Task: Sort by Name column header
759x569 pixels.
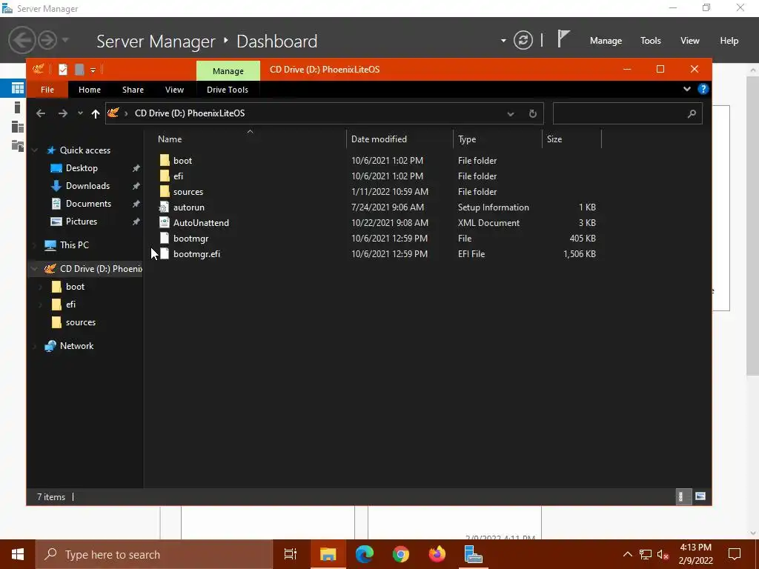Action: 250,139
